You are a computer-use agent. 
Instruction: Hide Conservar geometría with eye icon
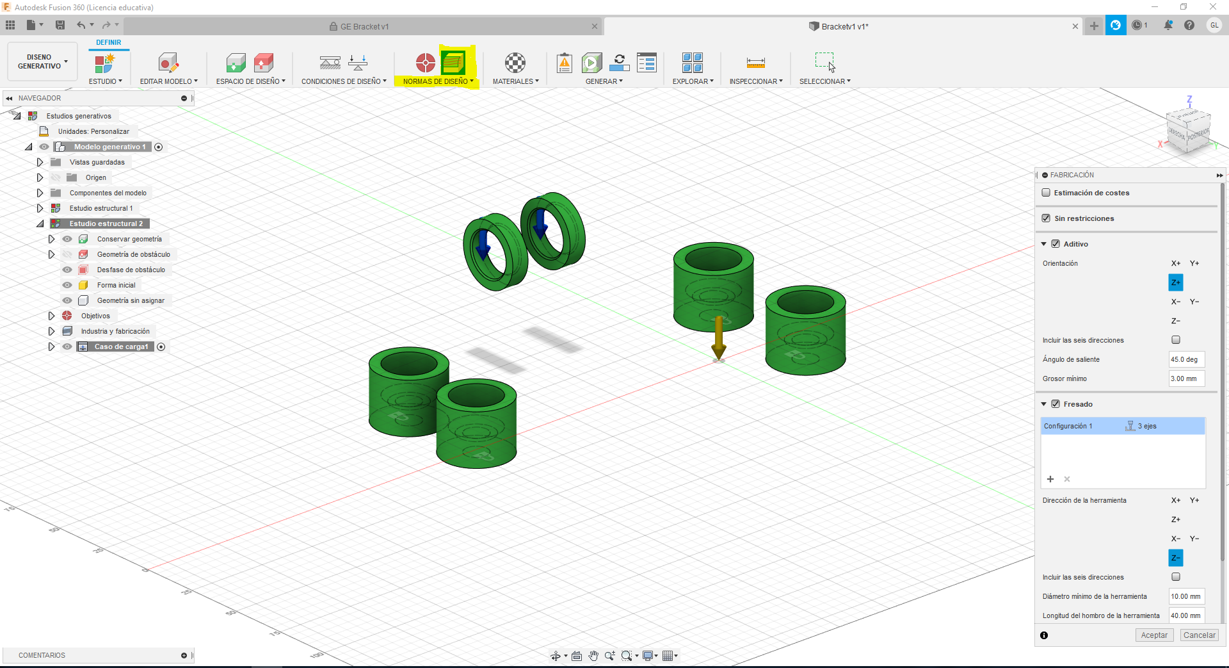(67, 239)
